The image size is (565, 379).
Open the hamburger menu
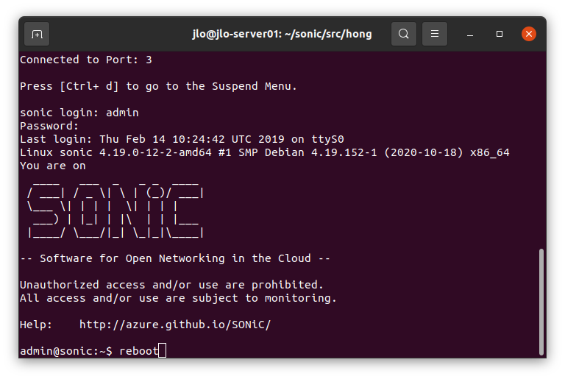(435, 34)
